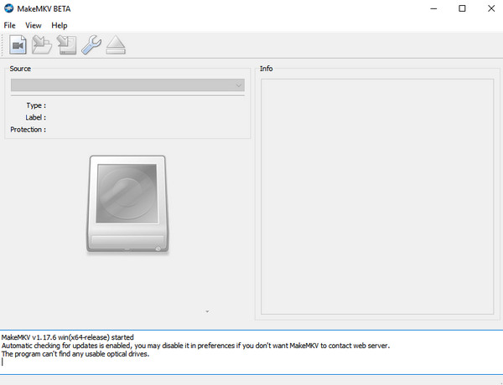Screen dimensions: 503x385
Task: Open files with the video file icon
Action: pos(18,45)
